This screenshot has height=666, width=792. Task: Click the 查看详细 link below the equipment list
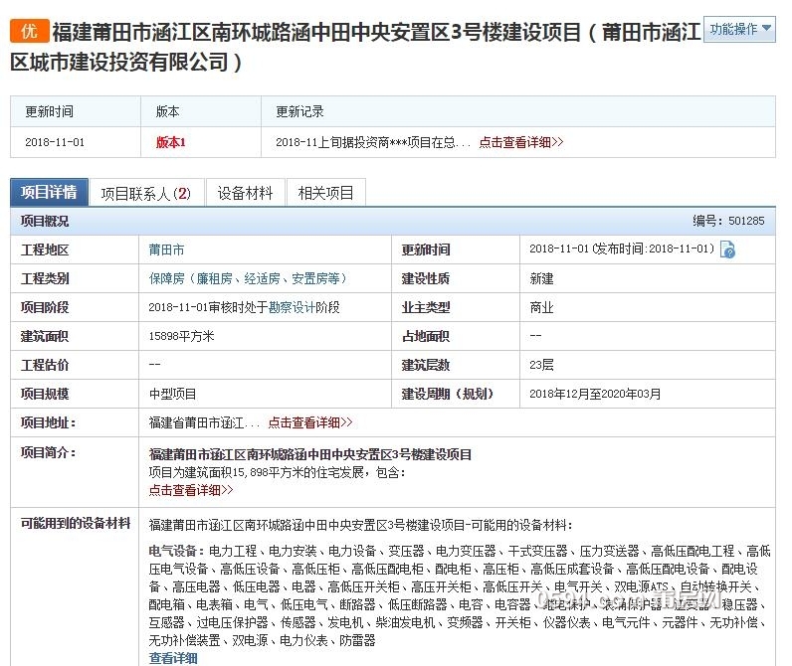[x=173, y=658]
